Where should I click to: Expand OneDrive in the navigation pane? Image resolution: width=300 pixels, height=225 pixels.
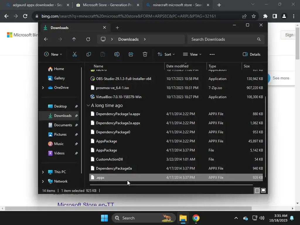43,88
